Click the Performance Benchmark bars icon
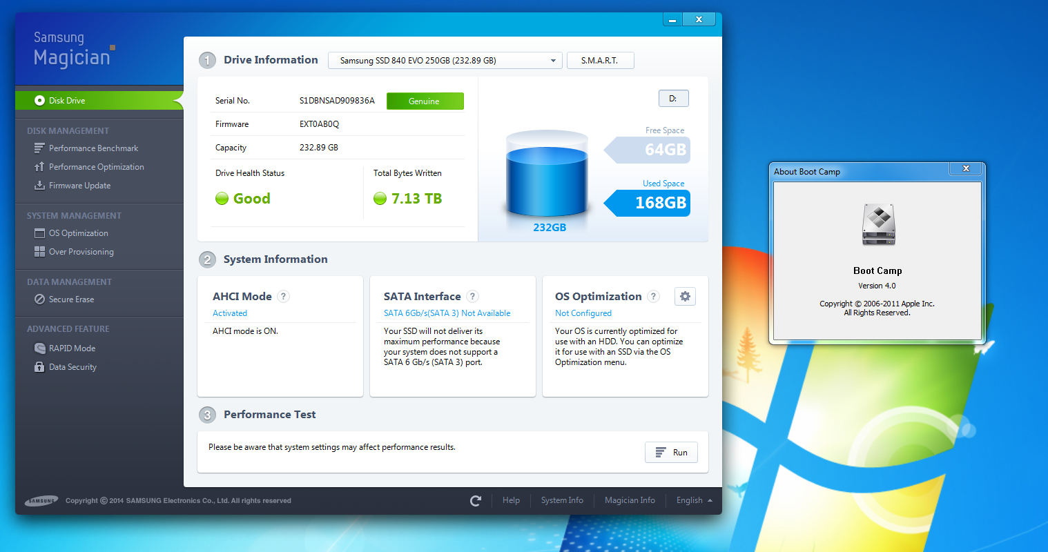 click(39, 148)
